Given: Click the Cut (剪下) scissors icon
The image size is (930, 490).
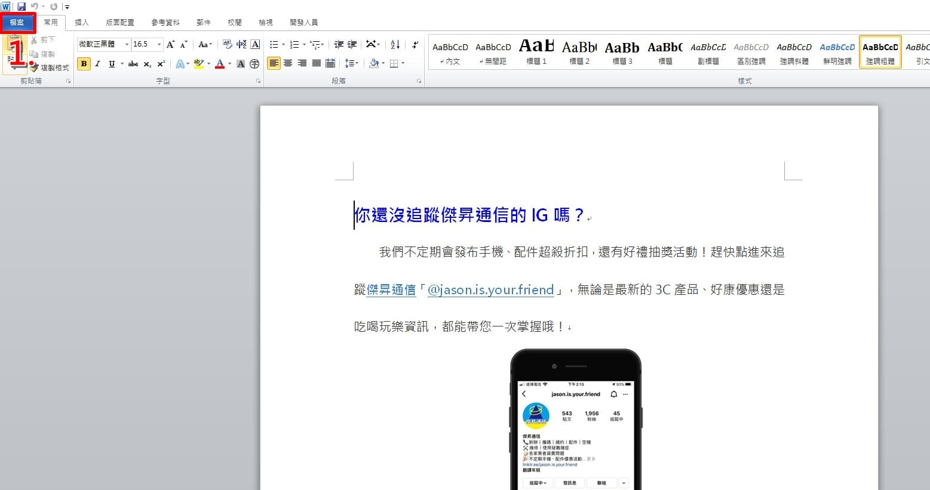Looking at the screenshot, I should (x=34, y=40).
